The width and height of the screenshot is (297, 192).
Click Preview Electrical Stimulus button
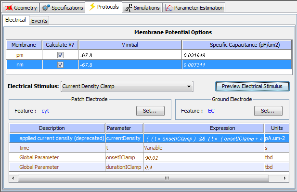point(252,86)
